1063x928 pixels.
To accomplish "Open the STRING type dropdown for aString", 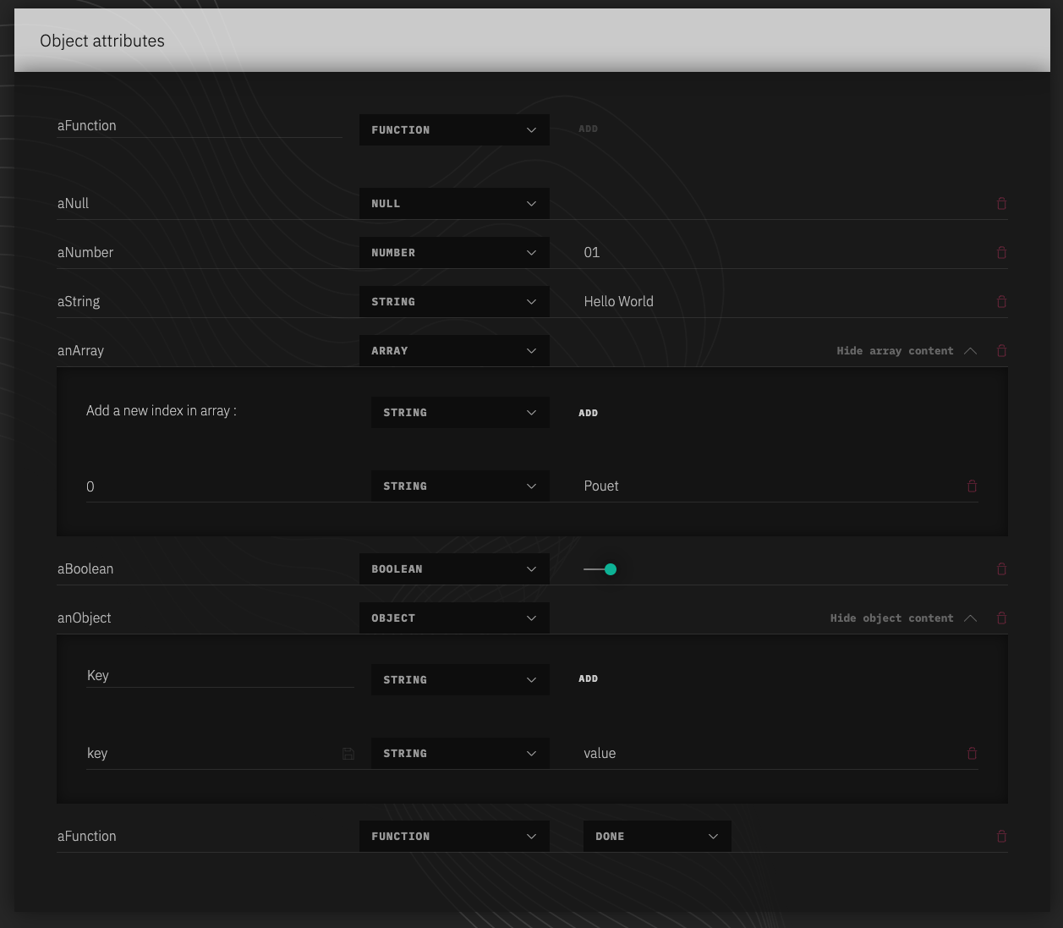I will point(454,301).
